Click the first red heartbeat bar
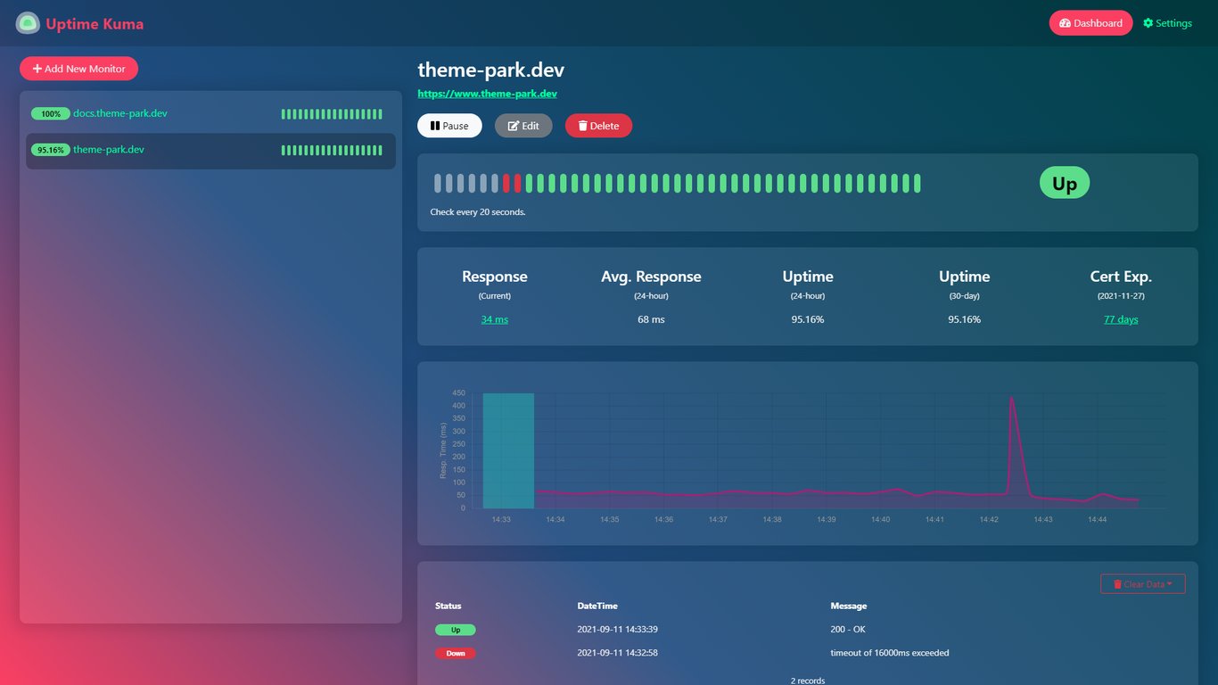This screenshot has width=1218, height=685. pyautogui.click(x=506, y=184)
